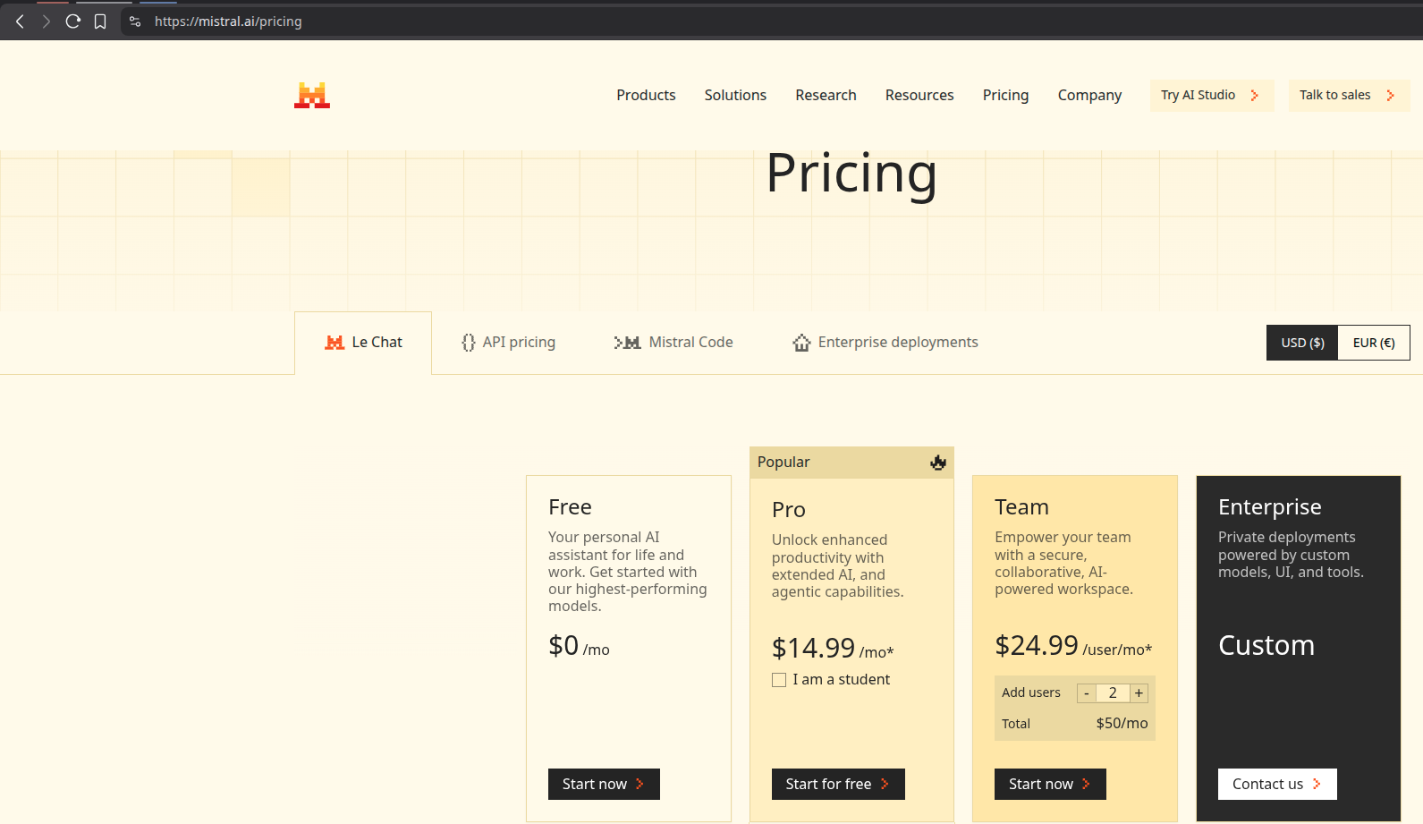Click the $0 Free plan price

[x=563, y=645]
